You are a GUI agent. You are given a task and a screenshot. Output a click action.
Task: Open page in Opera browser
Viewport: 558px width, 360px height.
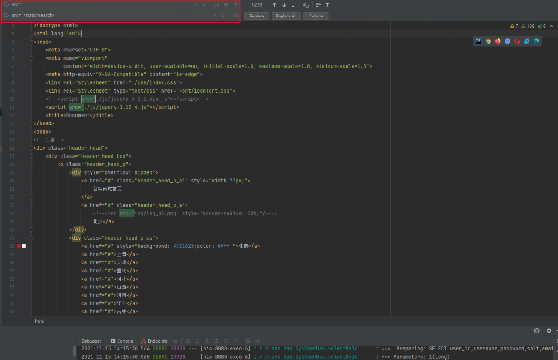click(517, 41)
